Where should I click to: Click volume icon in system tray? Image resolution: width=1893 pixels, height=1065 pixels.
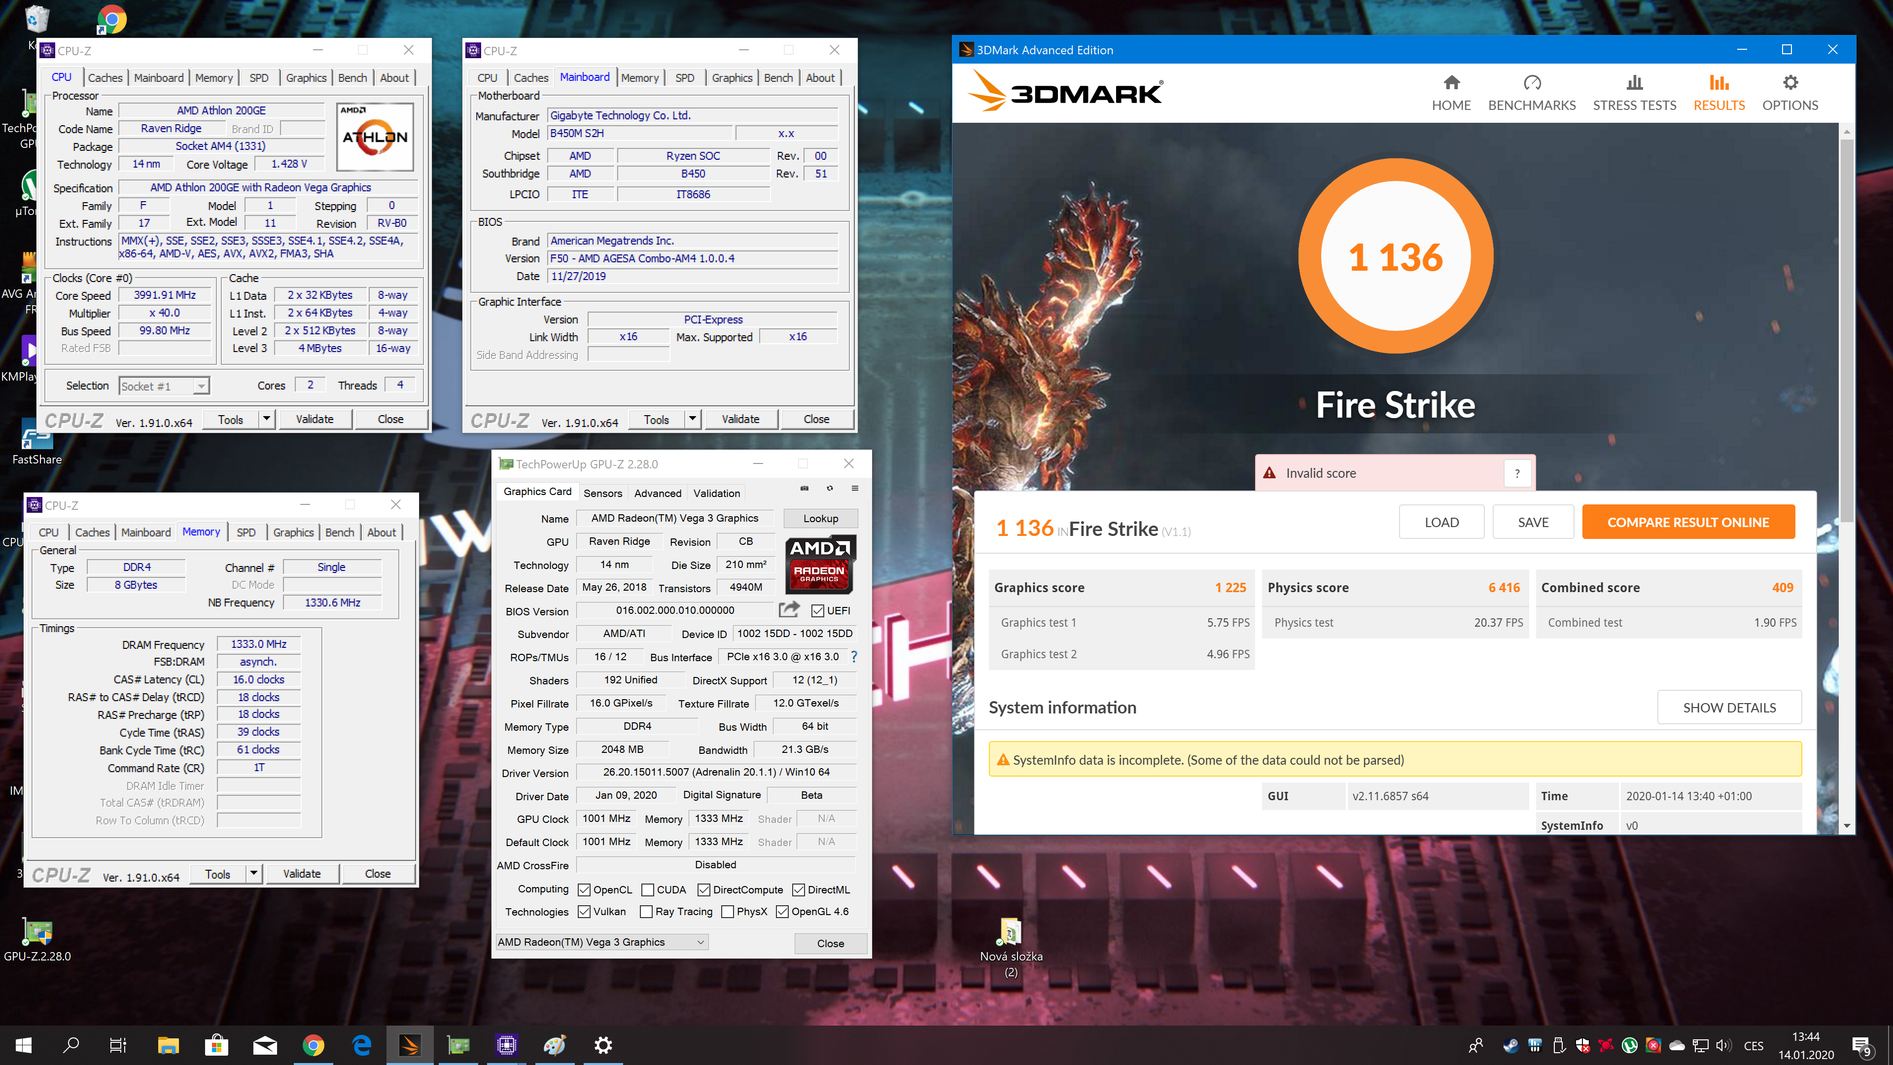(x=1723, y=1045)
